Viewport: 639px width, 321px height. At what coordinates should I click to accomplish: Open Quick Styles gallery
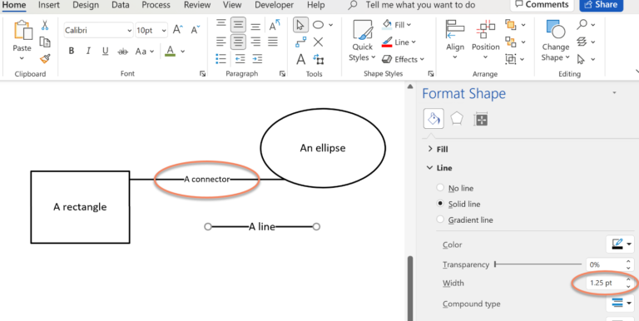pyautogui.click(x=362, y=42)
